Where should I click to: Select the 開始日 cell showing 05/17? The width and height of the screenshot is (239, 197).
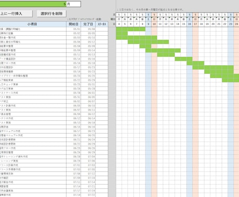click(73, 67)
